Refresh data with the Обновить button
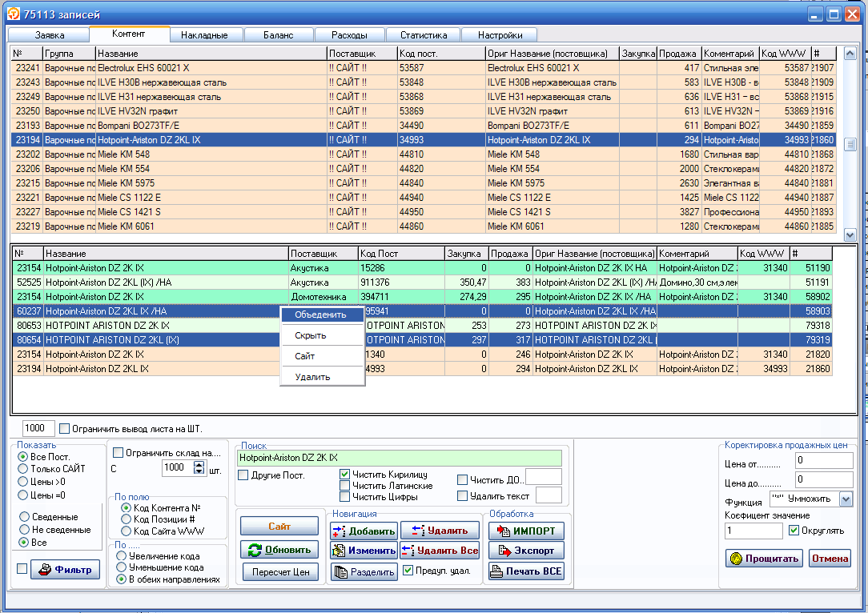 (x=279, y=550)
